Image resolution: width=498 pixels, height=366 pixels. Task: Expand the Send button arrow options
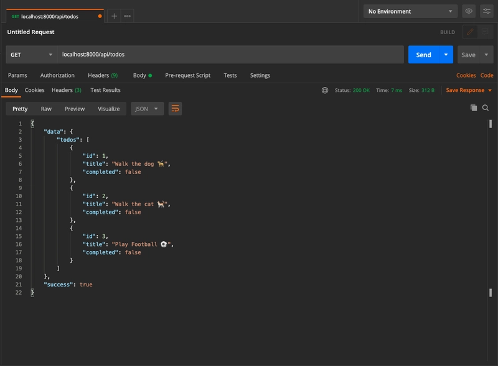tap(446, 55)
